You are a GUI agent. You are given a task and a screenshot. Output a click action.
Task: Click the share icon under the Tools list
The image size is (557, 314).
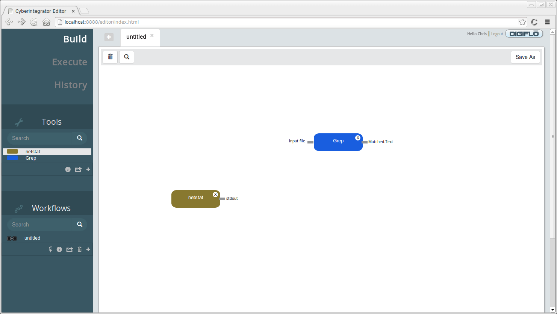point(78,169)
